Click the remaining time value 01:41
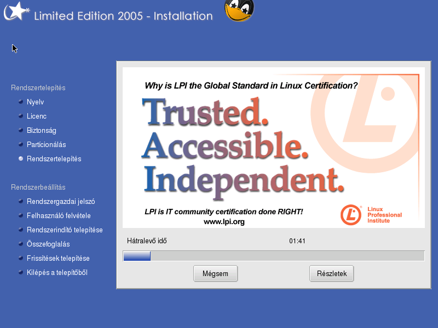The height and width of the screenshot is (328, 438). tap(297, 241)
